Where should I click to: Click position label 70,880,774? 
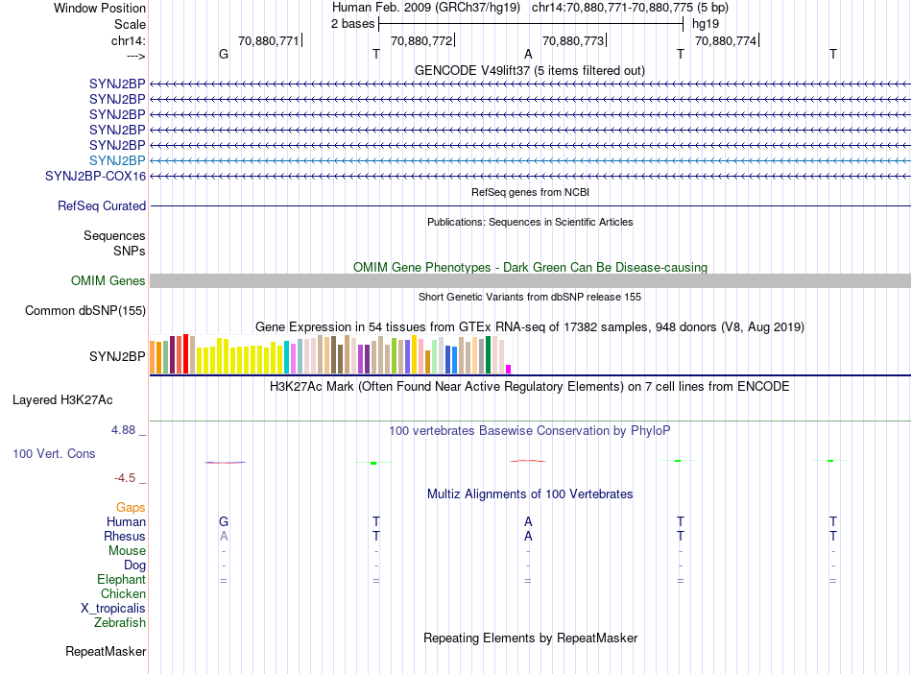726,40
